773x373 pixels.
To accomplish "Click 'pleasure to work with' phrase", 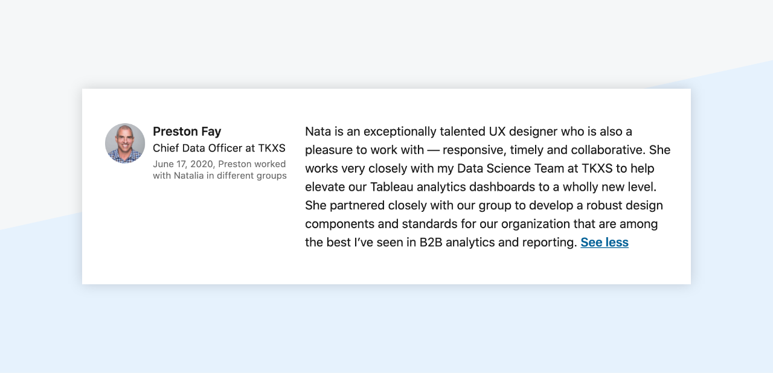I will [x=364, y=150].
